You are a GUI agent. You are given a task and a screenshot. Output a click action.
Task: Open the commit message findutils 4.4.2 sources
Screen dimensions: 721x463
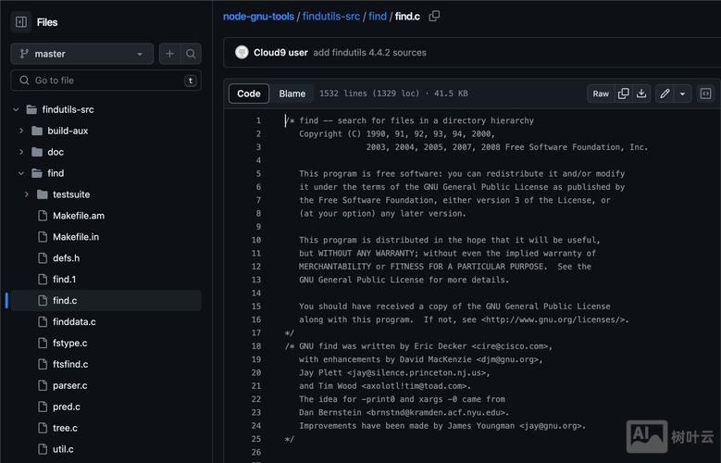point(369,53)
